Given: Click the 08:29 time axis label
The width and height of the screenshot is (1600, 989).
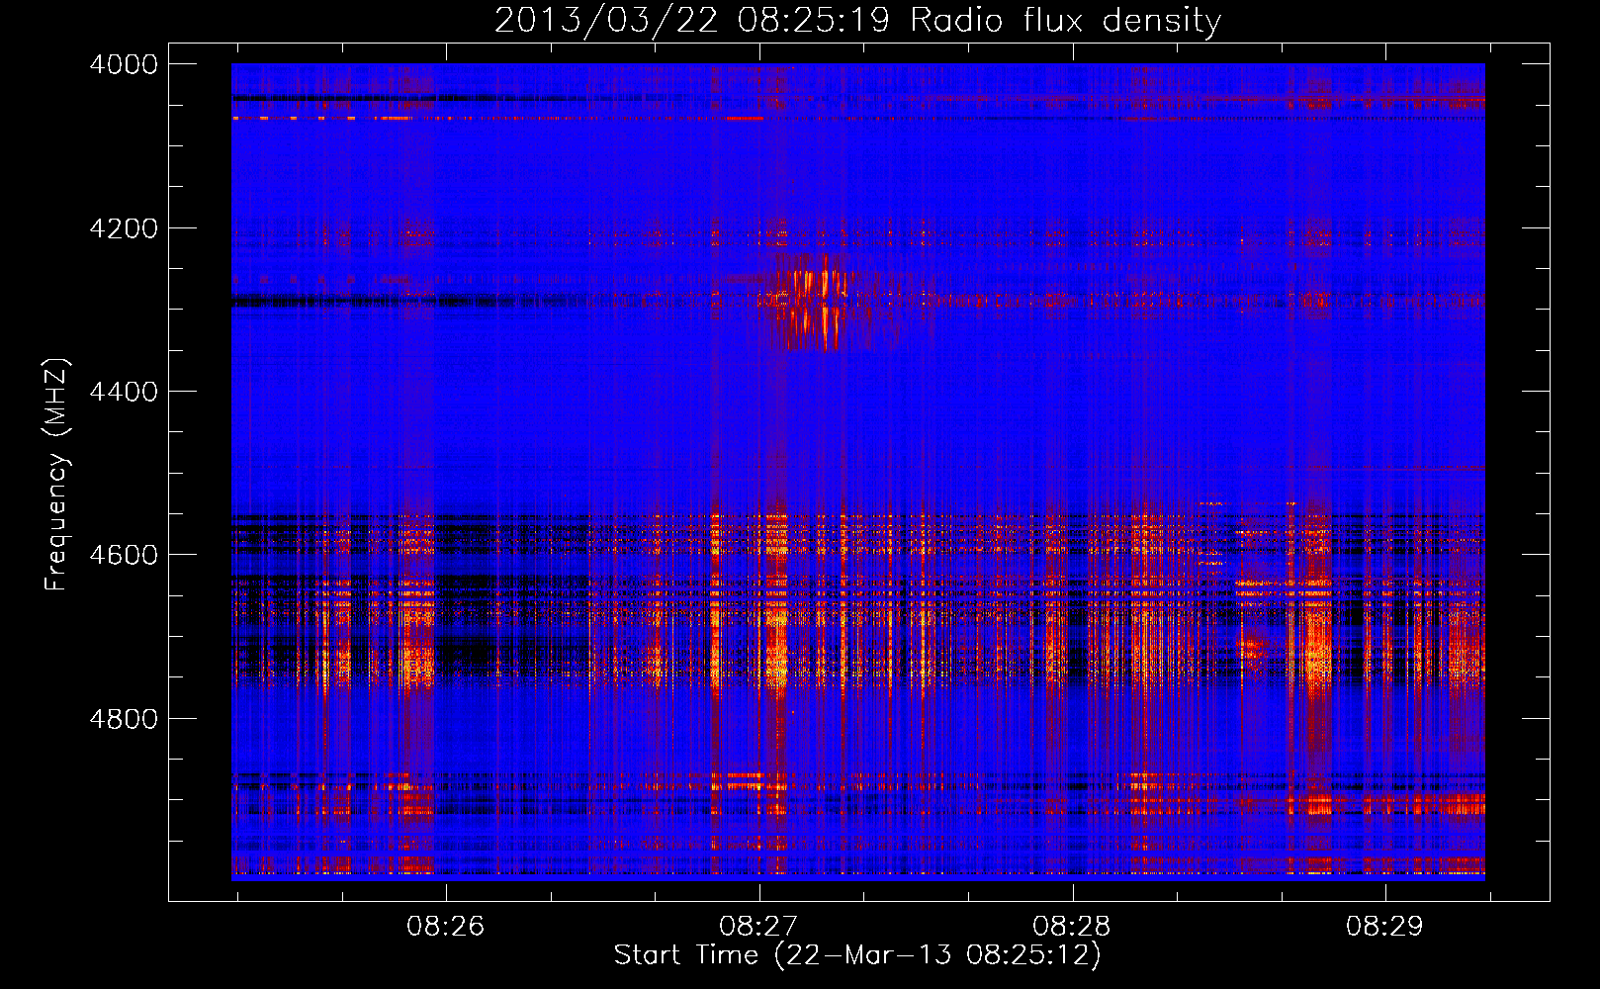Looking at the screenshot, I should click(x=1384, y=927).
